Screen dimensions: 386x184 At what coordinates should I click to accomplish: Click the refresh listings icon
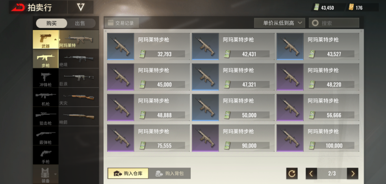pyautogui.click(x=292, y=174)
